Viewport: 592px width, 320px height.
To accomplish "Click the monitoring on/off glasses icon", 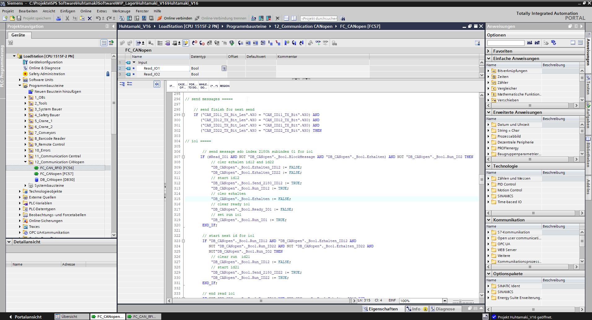I will point(318,43).
